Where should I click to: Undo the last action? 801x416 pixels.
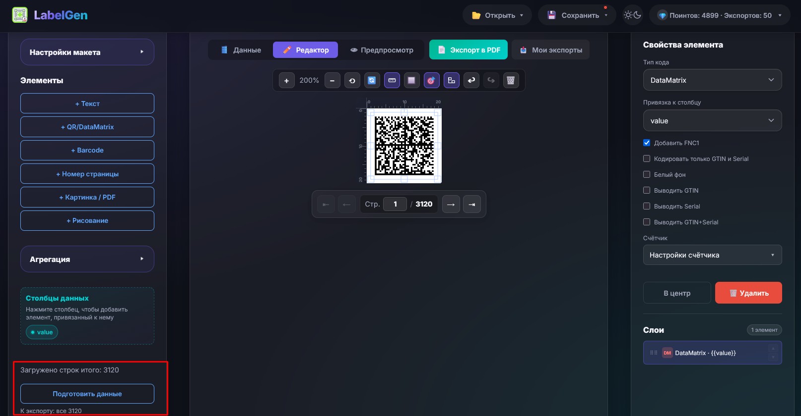point(471,80)
